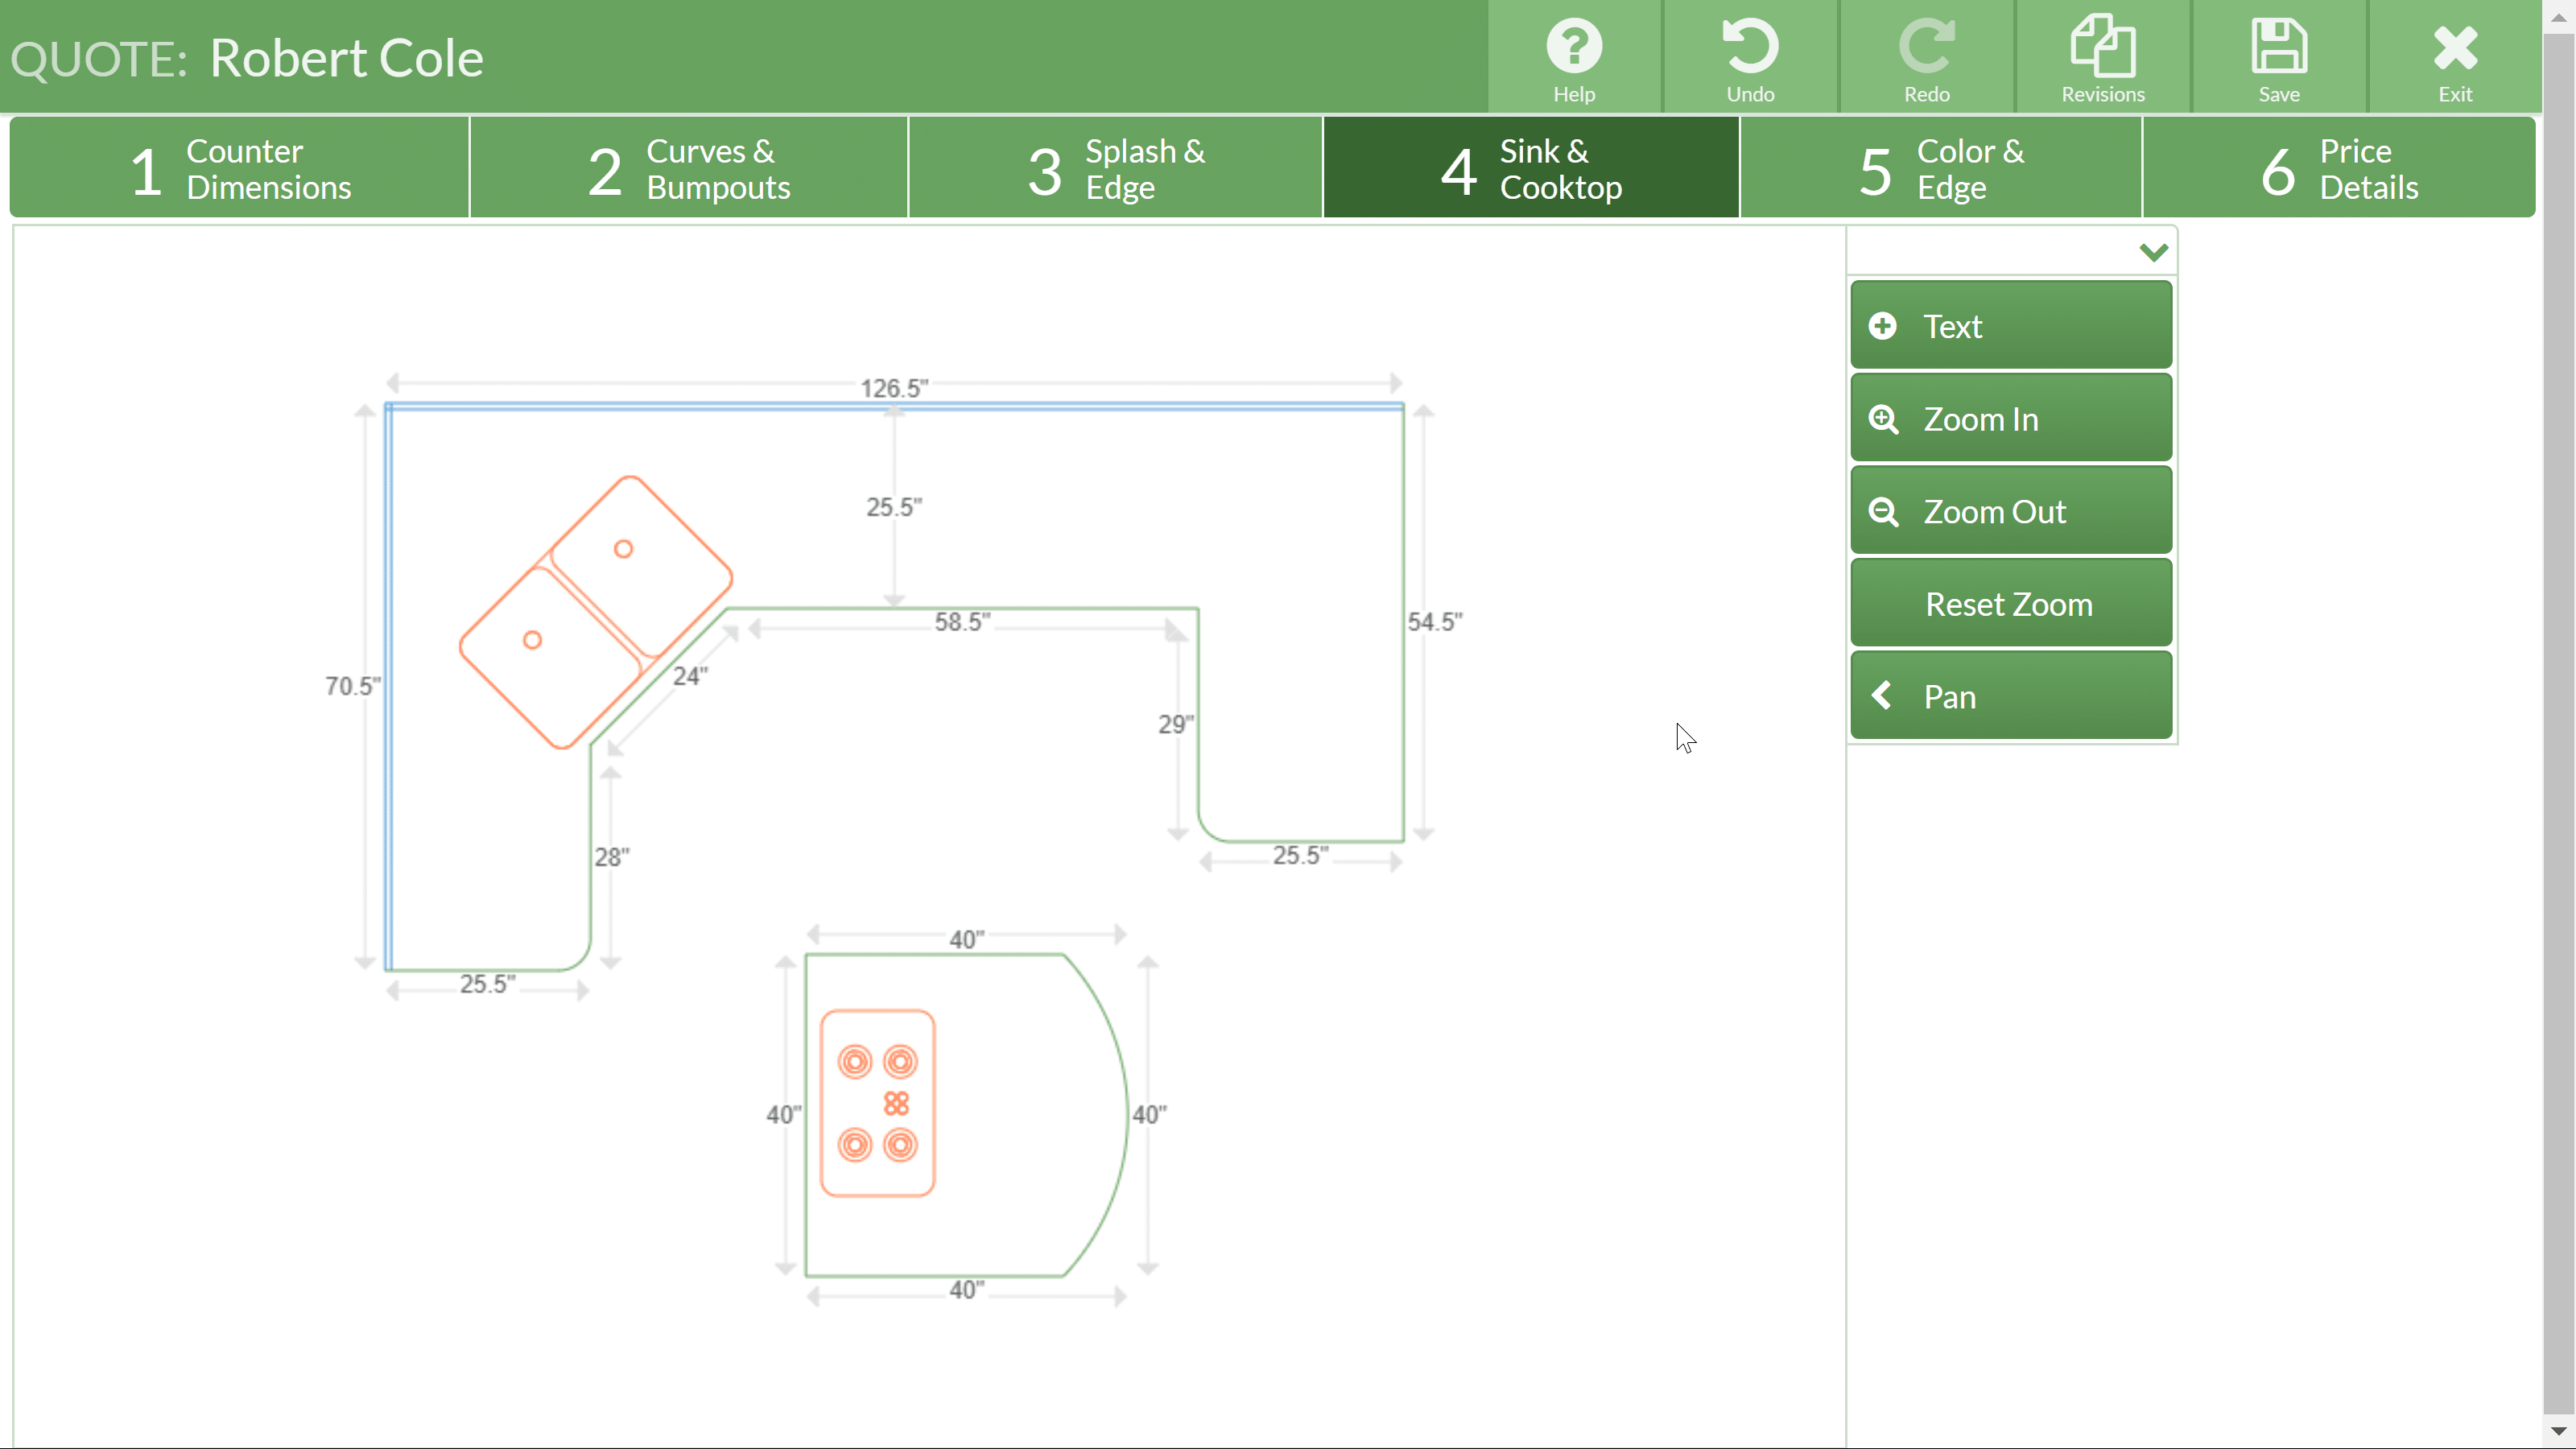Expand the collapsed panel chevron at top

[x=2155, y=250]
